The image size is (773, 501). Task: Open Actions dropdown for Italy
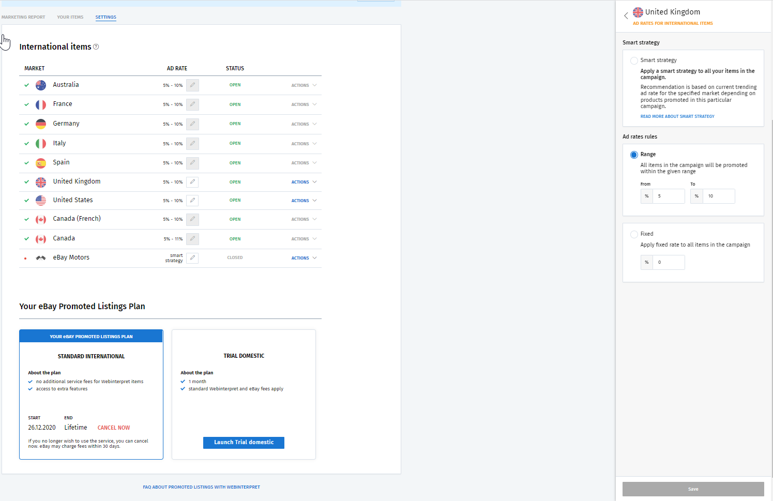[304, 144]
